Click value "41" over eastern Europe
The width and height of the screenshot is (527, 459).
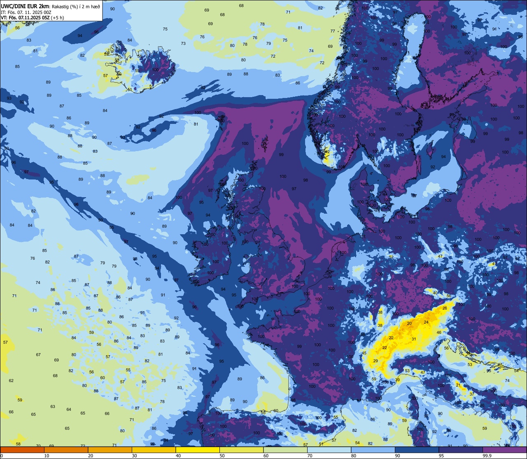click(494, 264)
